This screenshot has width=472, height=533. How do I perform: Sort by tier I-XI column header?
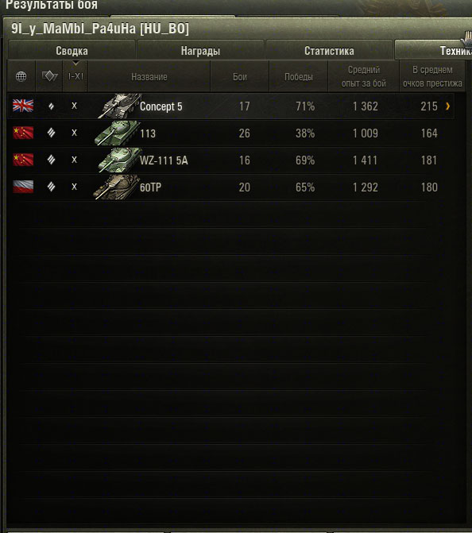75,76
